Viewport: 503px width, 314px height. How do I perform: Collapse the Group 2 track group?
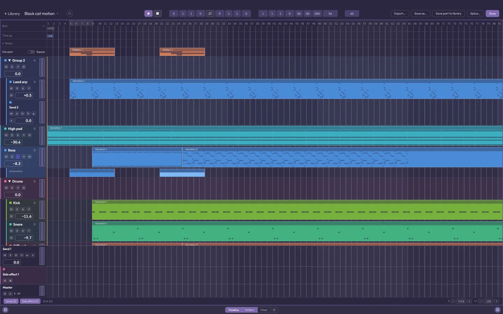click(x=9, y=60)
